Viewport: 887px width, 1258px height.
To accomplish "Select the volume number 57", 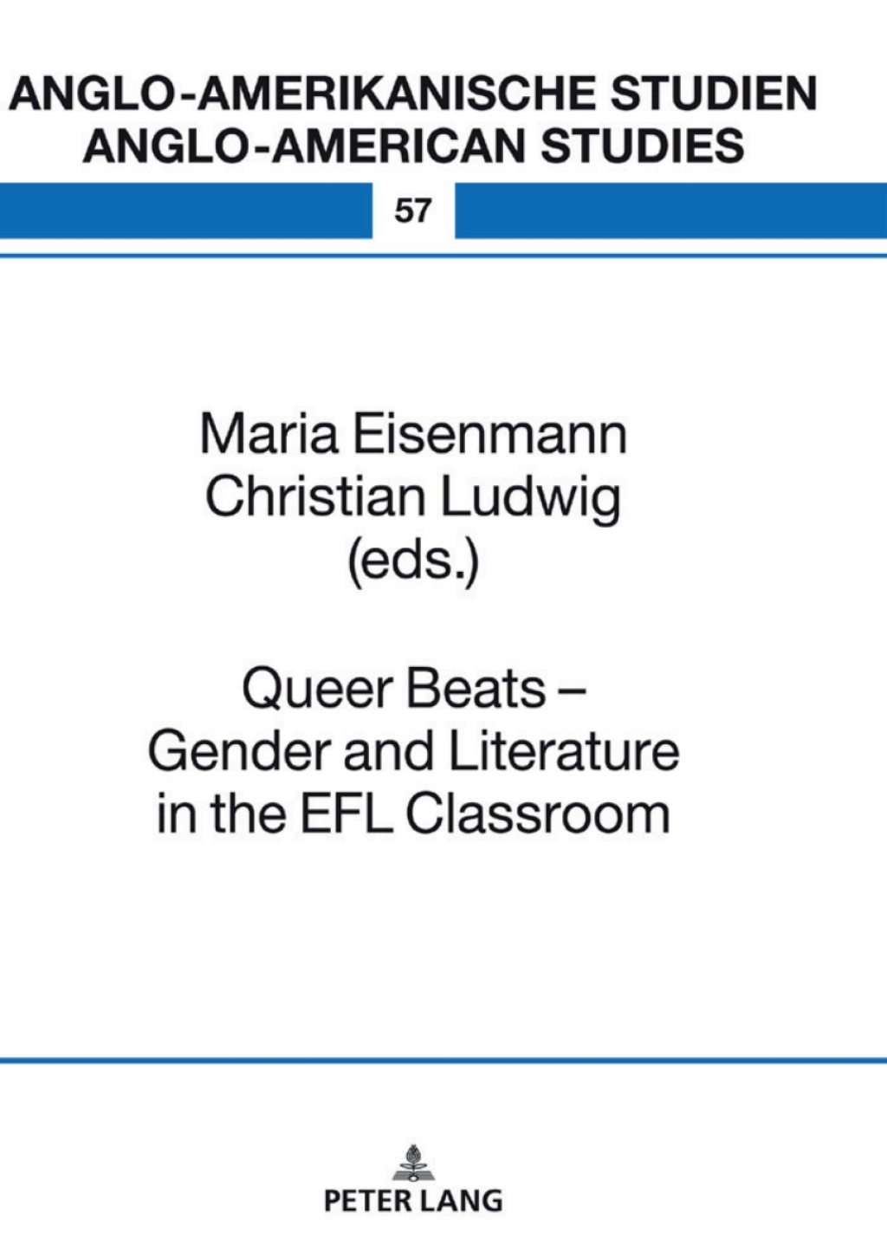I will coord(413,211).
